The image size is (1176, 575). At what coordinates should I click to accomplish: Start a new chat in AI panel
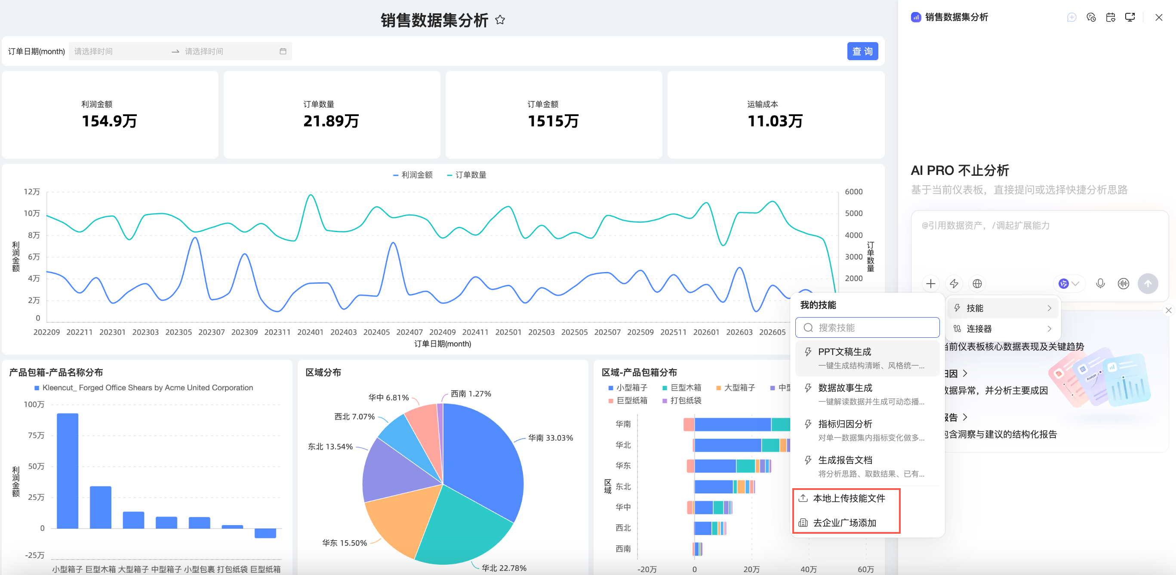(1071, 17)
